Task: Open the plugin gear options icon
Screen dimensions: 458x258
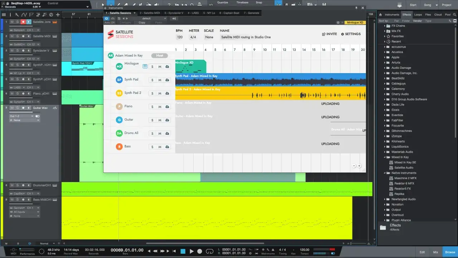Action: point(338,23)
